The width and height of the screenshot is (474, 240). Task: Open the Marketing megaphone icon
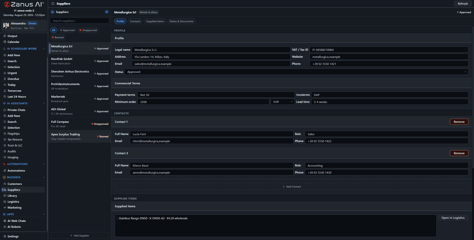[x=5, y=208]
